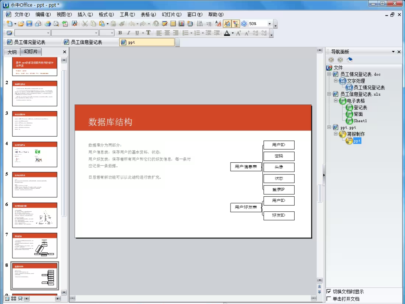Image resolution: width=405 pixels, height=304 pixels.
Task: Click the Format Painter brush icon
Action: coord(122,24)
